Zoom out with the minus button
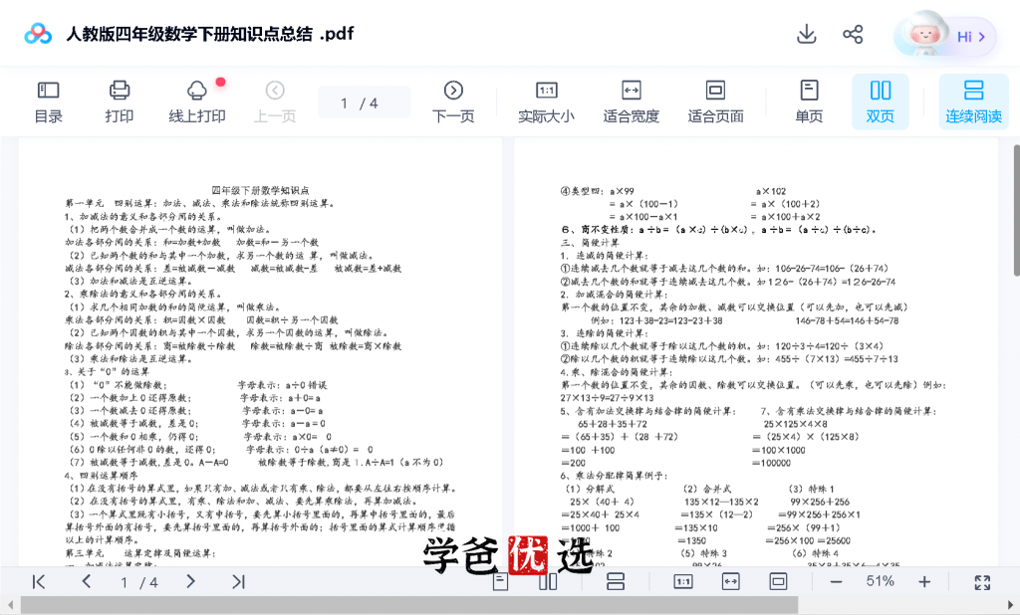The width and height of the screenshot is (1020, 615). (837, 582)
